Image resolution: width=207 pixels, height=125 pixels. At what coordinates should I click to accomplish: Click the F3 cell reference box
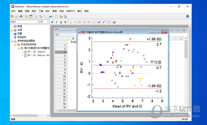click(x=65, y=35)
